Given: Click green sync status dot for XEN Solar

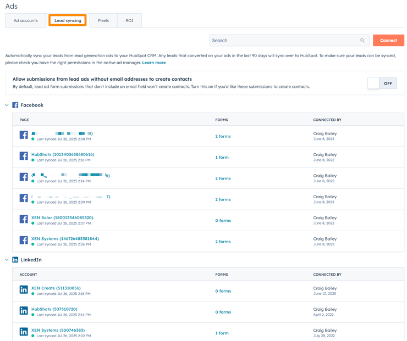Looking at the screenshot, I should click(x=33, y=223).
